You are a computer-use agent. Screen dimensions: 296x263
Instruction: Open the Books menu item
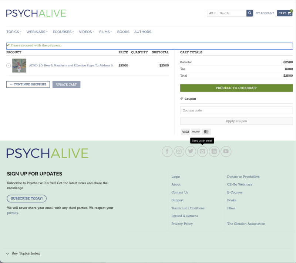point(123,32)
